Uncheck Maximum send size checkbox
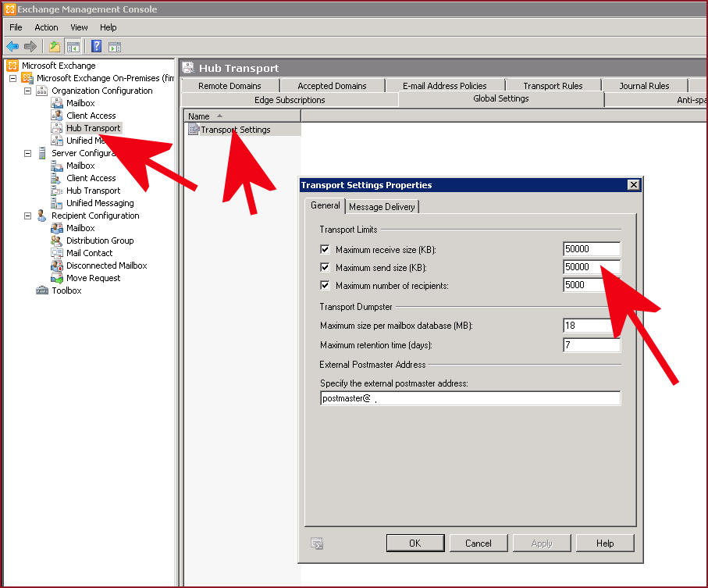708x588 pixels. [x=325, y=267]
